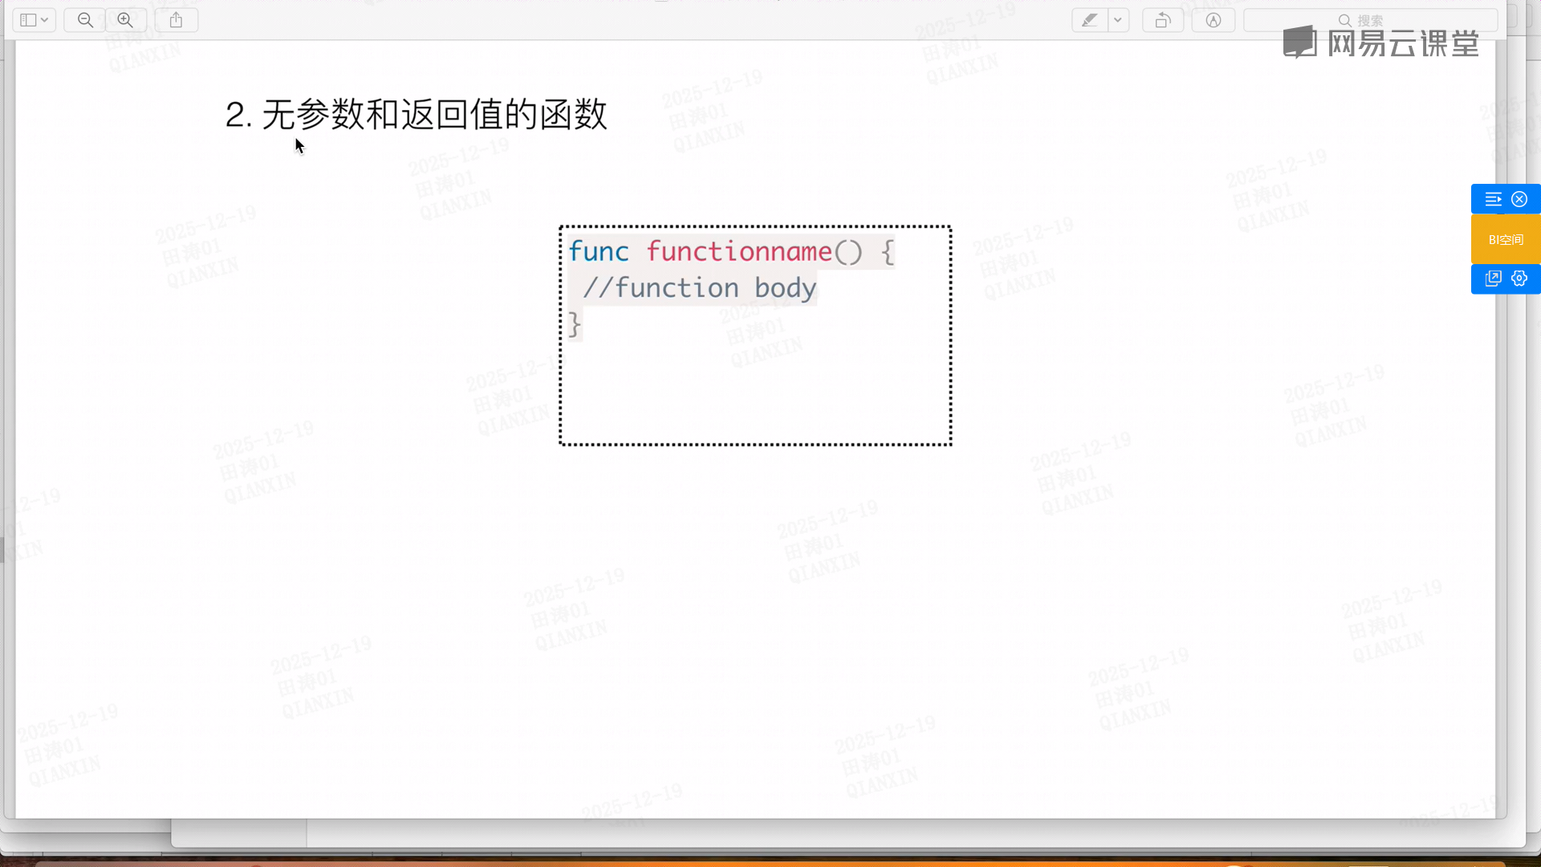Select the highlight pen tool
1541x867 pixels.
click(1089, 20)
